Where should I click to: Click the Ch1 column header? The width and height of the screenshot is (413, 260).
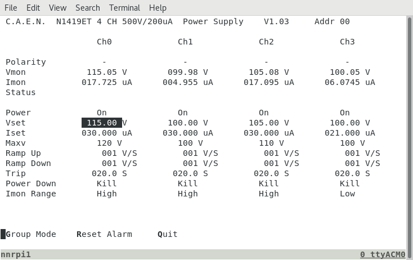pos(186,42)
